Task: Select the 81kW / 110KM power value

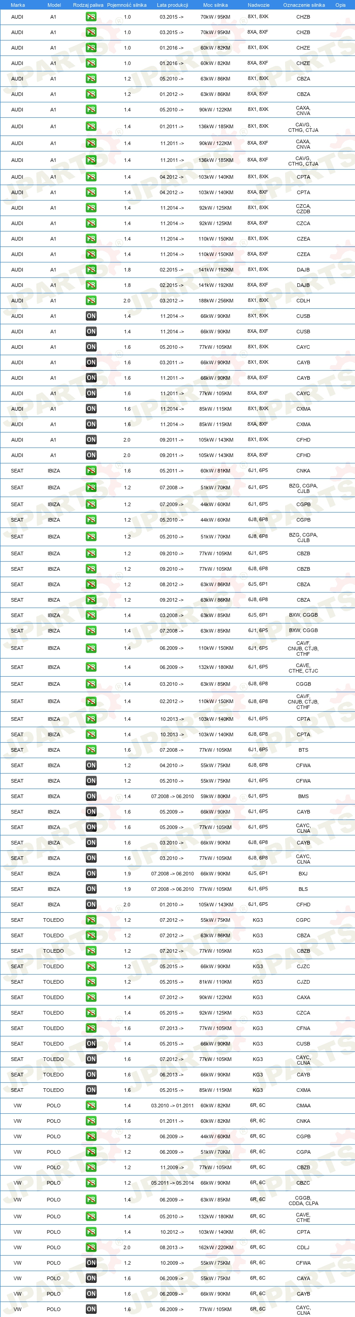Action: coord(215,982)
